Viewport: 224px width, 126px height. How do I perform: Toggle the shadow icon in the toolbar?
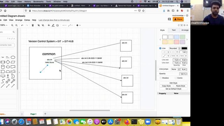point(57,25)
